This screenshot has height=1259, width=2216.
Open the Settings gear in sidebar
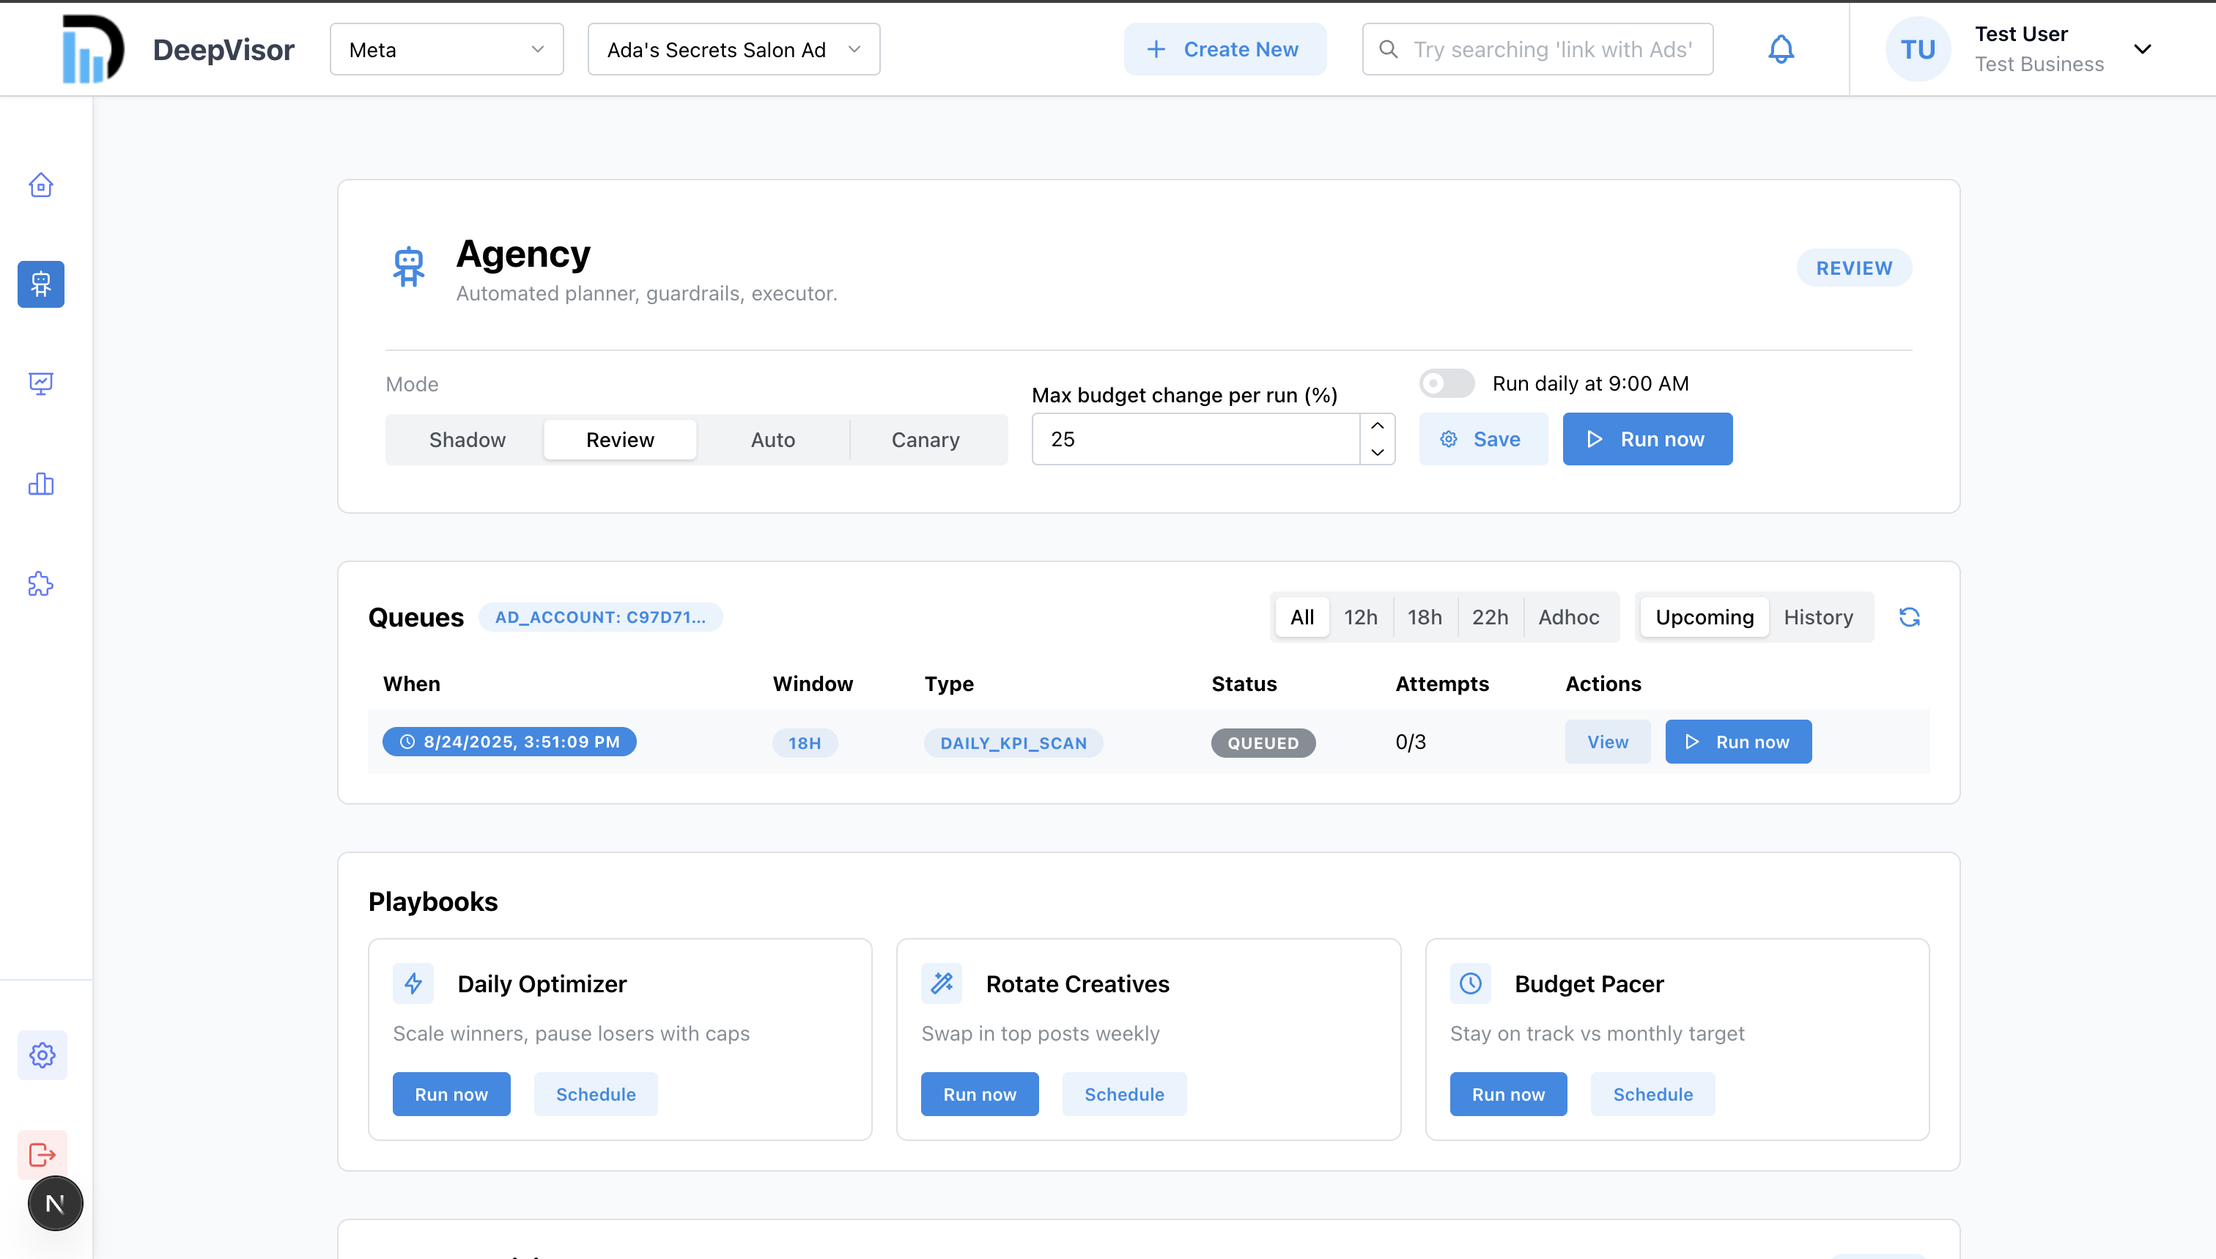pyautogui.click(x=43, y=1054)
